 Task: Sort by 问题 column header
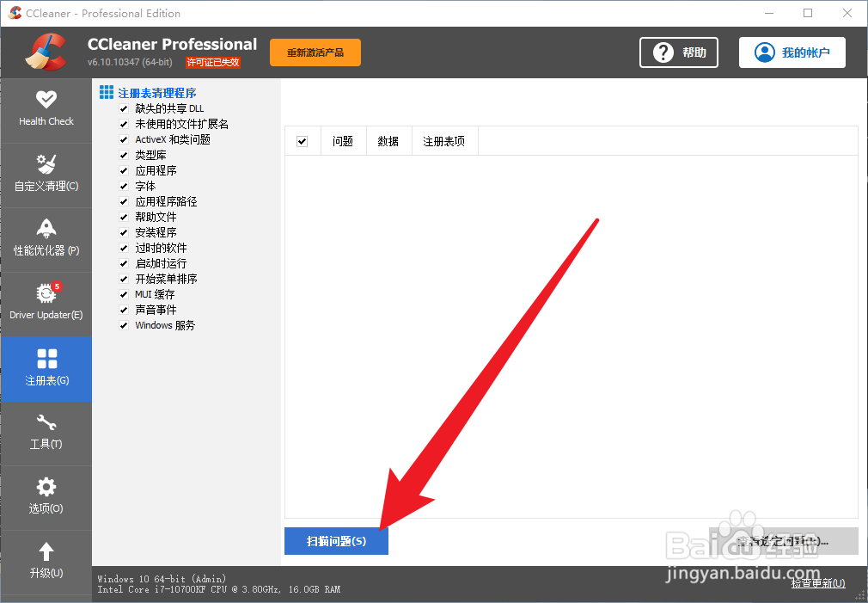(343, 141)
